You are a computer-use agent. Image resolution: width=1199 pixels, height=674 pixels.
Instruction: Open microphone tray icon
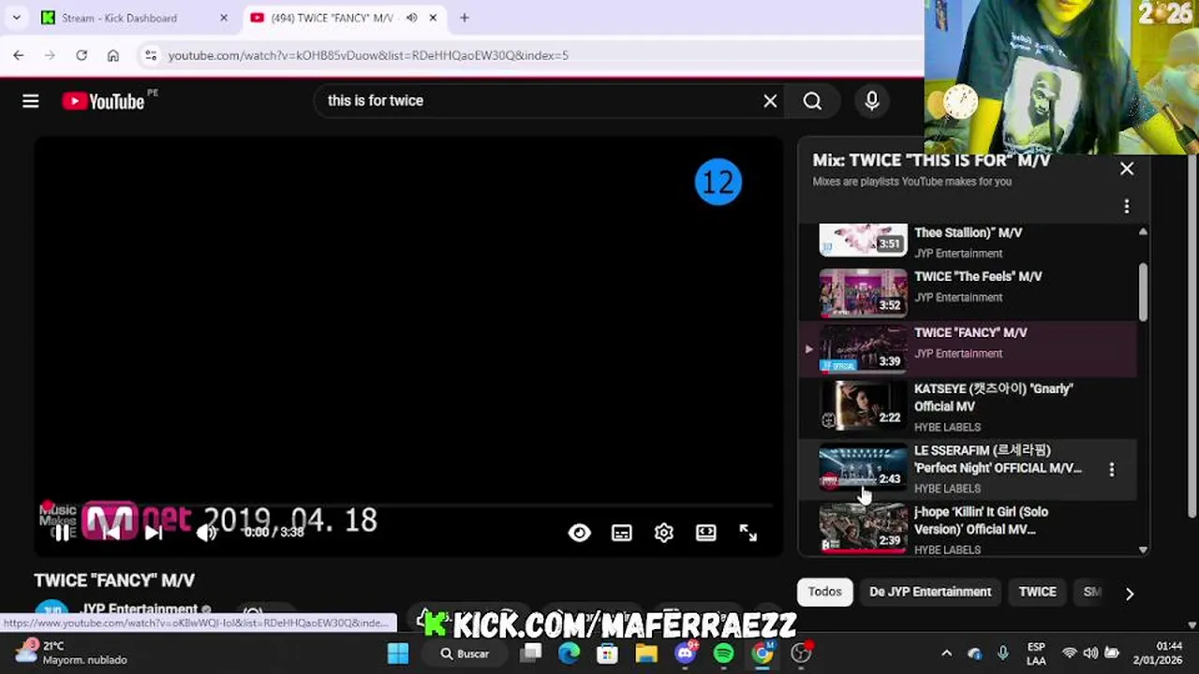(1002, 653)
